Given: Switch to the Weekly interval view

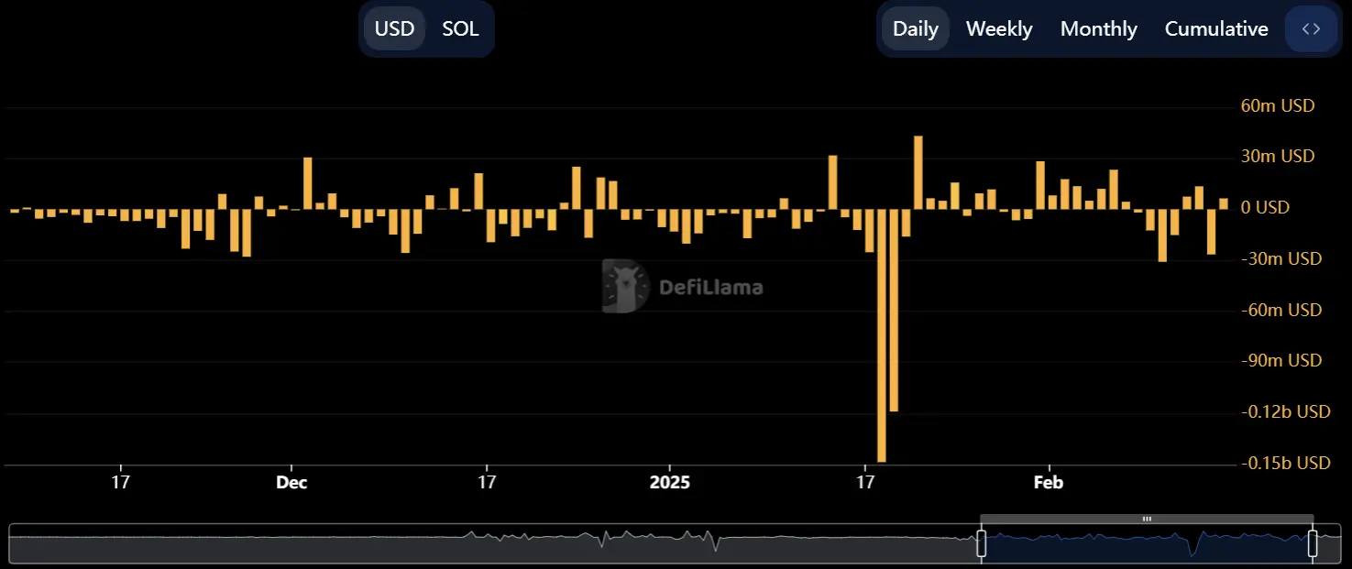Looking at the screenshot, I should (x=999, y=29).
